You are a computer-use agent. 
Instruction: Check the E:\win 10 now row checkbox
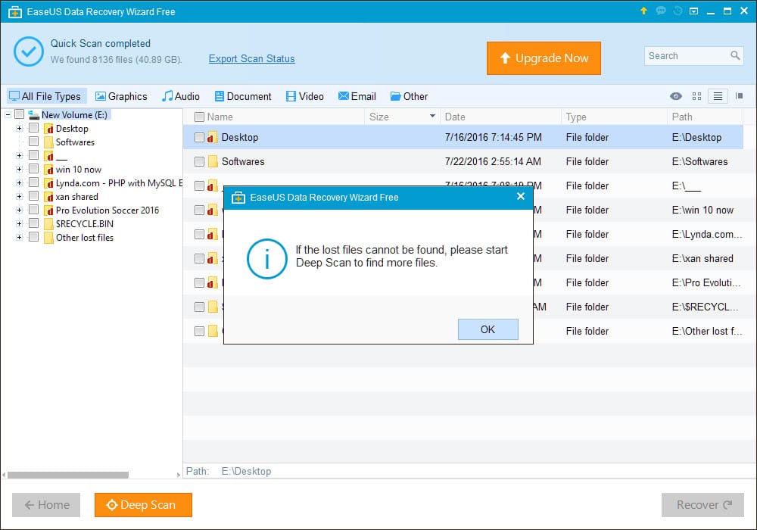tap(199, 210)
